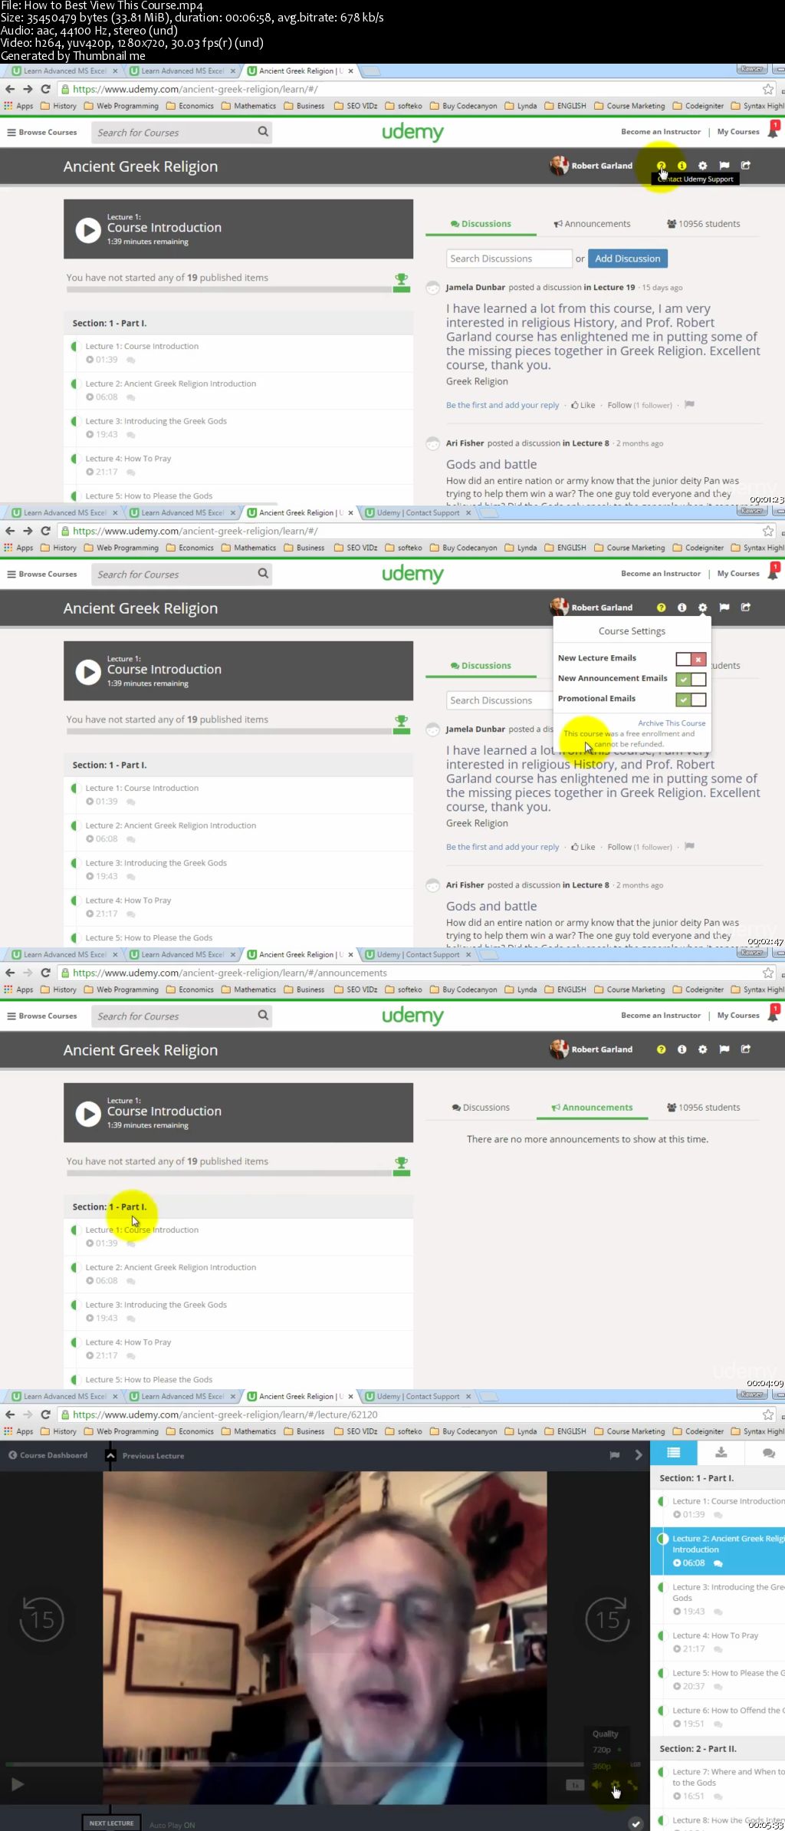Screen dimensions: 785x1831
Task: Open Browse Courses menu in 00:04:09 frame
Action: 42,1016
